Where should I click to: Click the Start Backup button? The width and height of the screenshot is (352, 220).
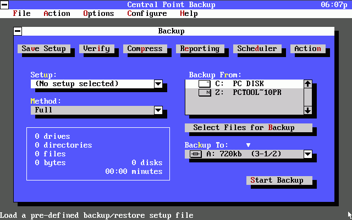coord(279,180)
